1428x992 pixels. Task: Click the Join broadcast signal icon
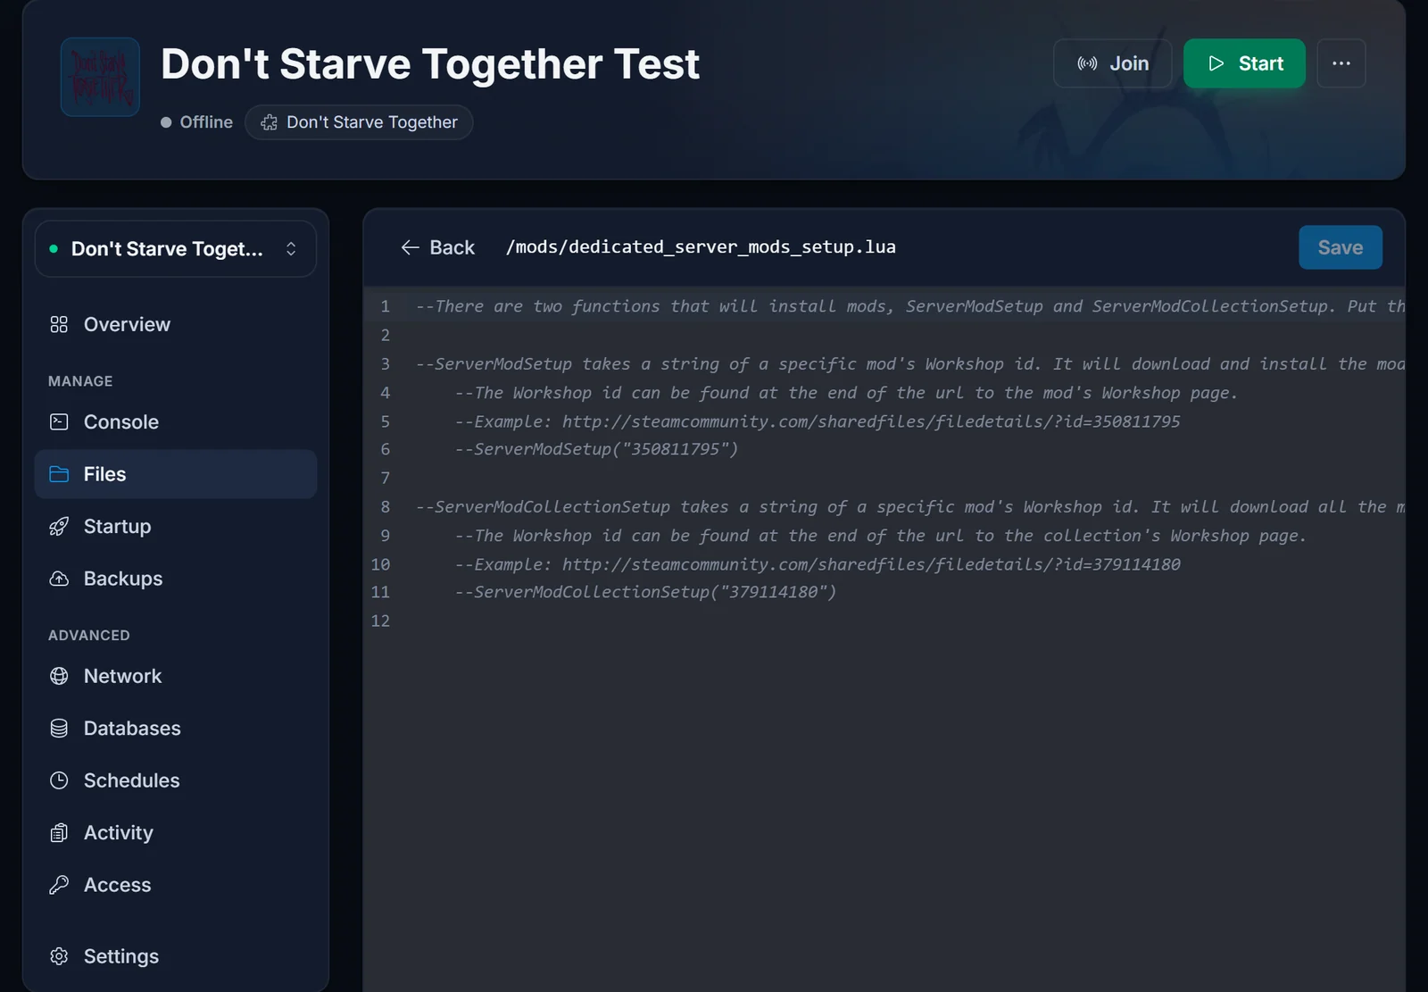click(x=1087, y=63)
